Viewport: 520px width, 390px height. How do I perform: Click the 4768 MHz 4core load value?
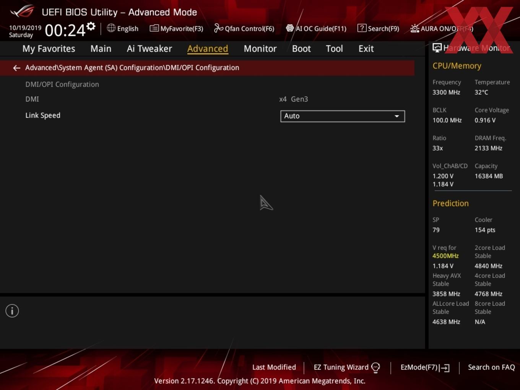[488, 294]
